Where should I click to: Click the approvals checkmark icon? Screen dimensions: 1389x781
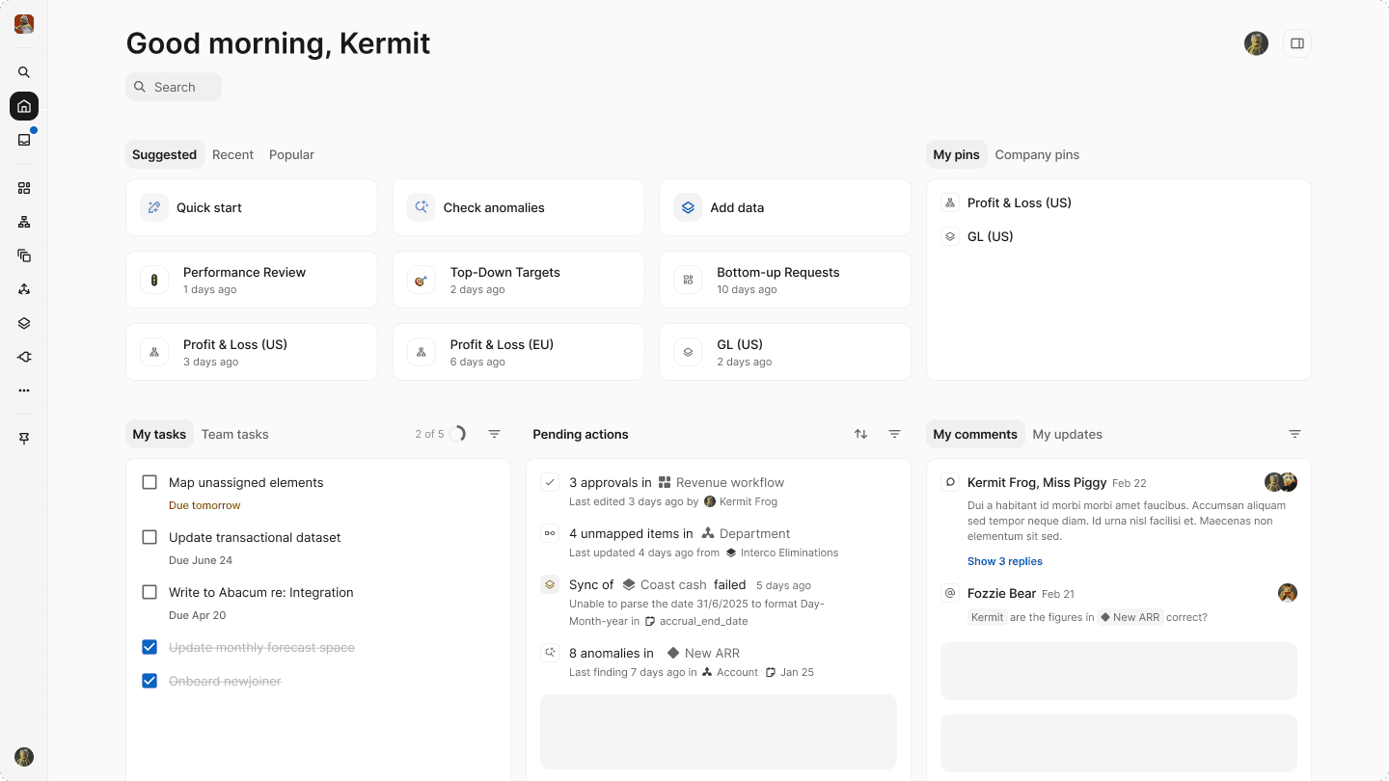550,482
